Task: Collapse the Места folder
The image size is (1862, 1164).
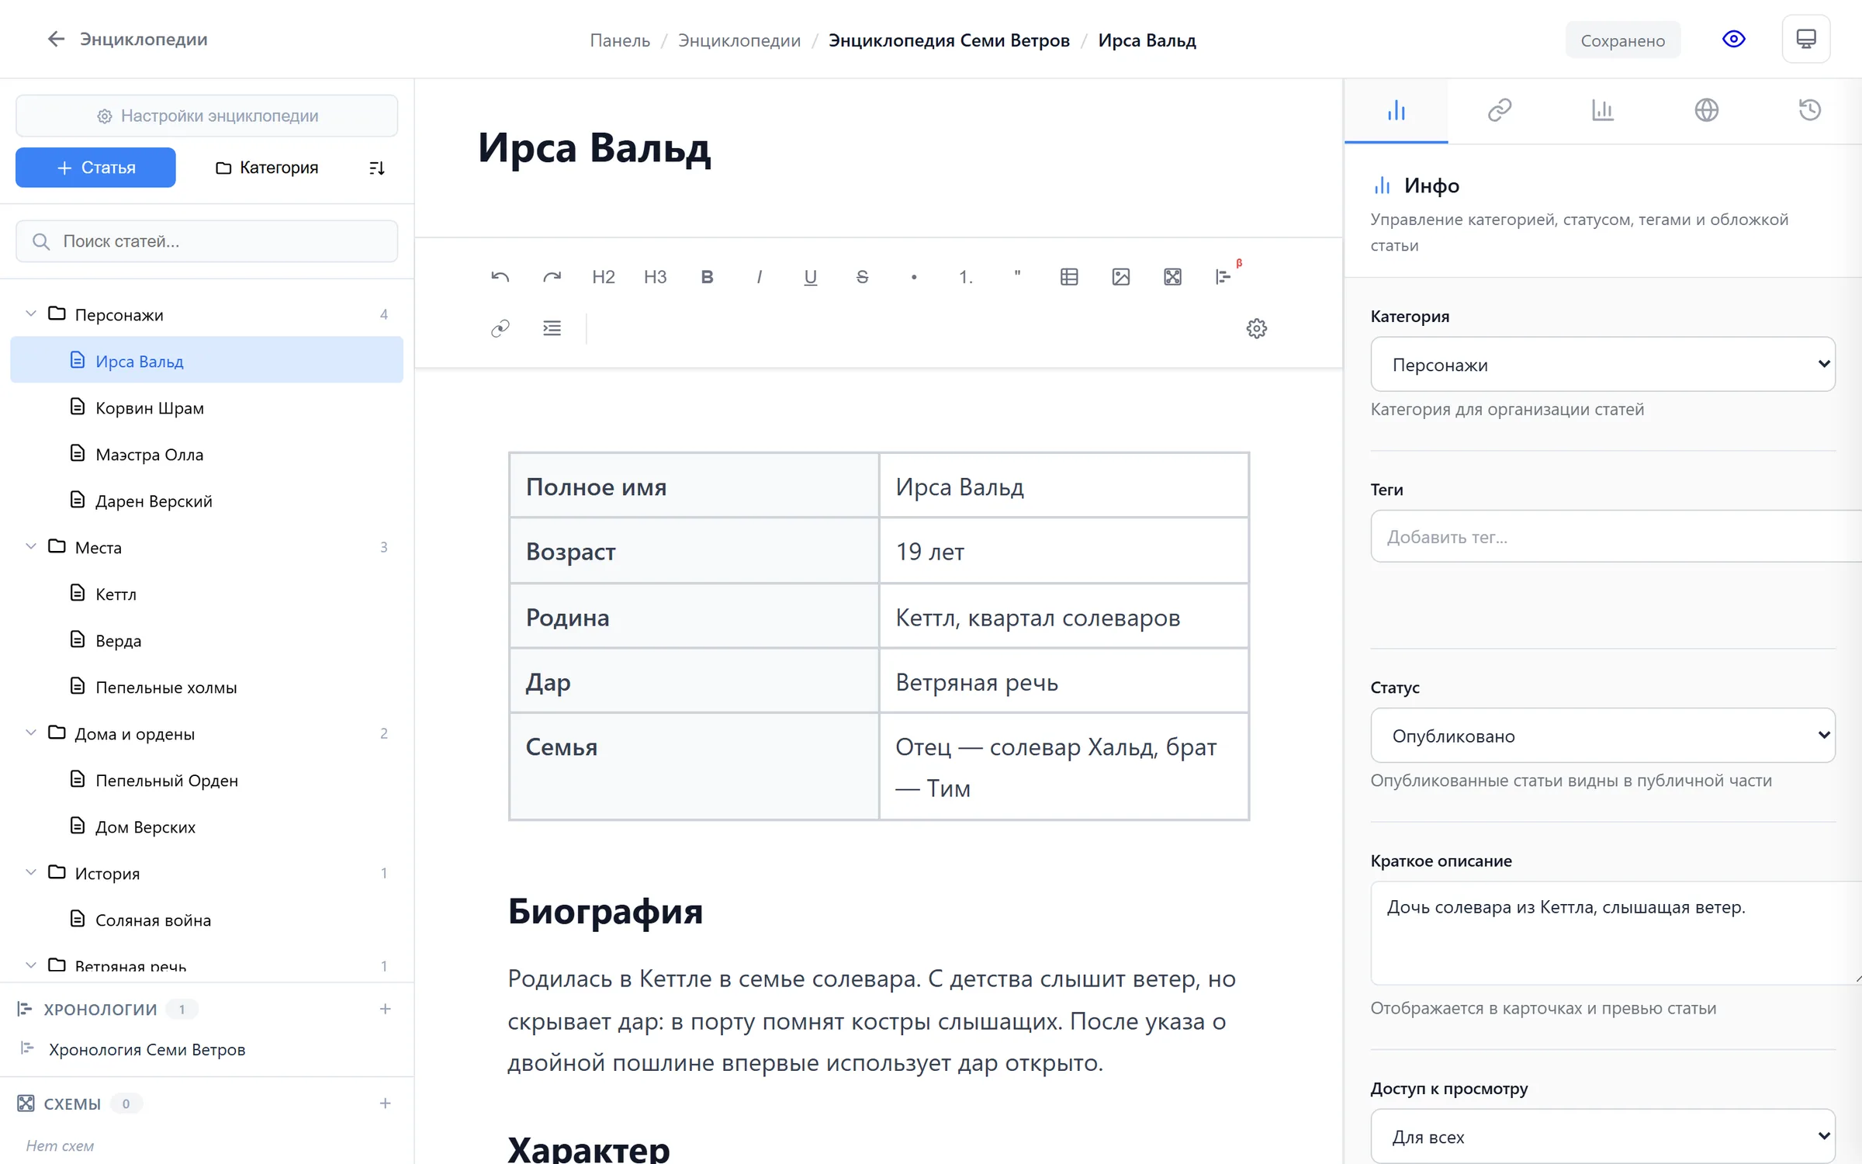Action: pyautogui.click(x=31, y=547)
